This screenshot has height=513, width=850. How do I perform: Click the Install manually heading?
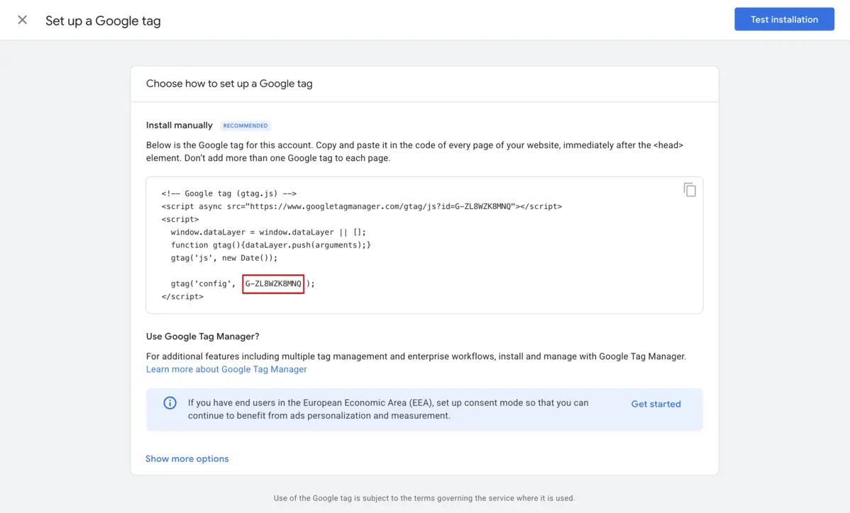click(179, 125)
